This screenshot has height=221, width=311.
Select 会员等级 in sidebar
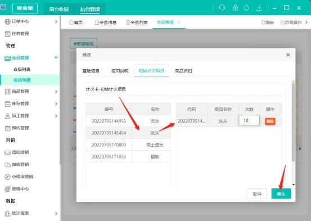pos(22,80)
